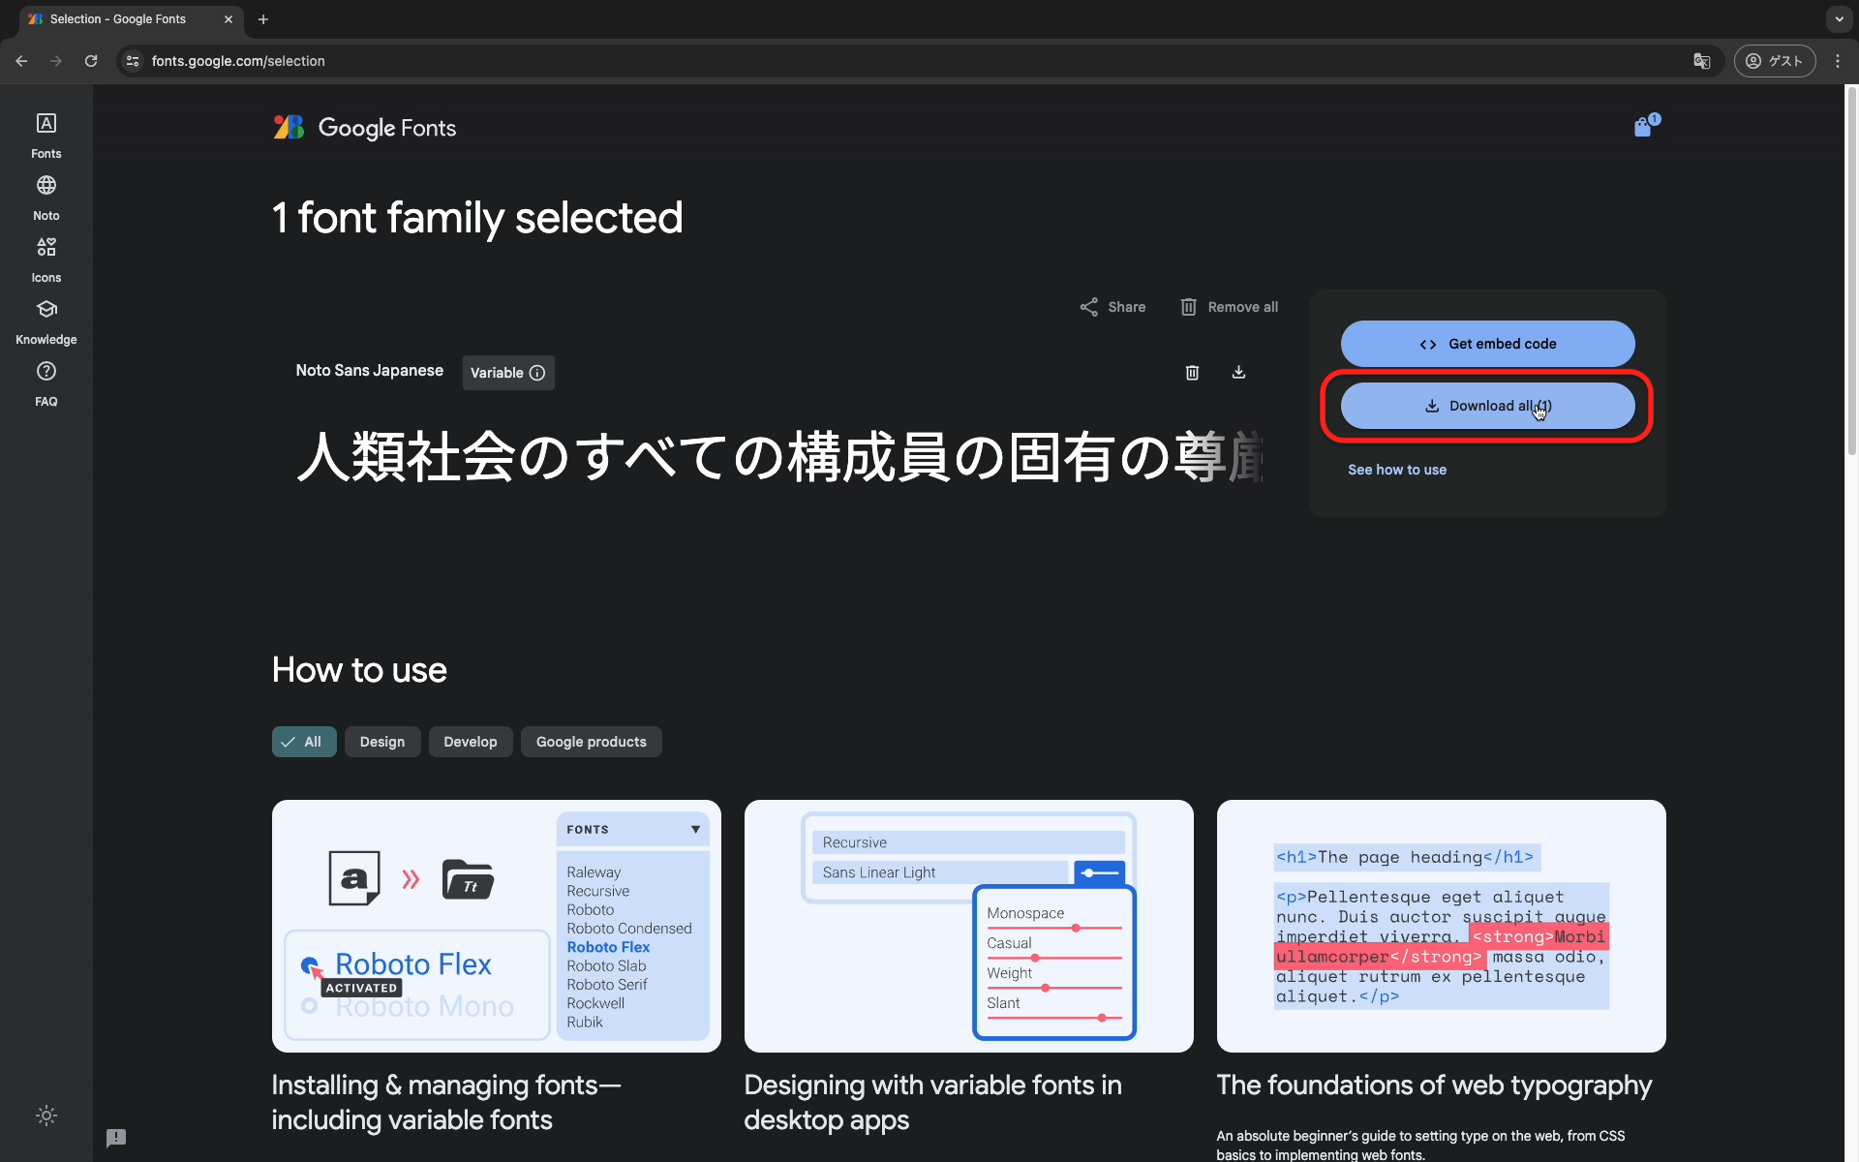
Task: Open the tab search dropdown arrow
Action: tap(1839, 18)
